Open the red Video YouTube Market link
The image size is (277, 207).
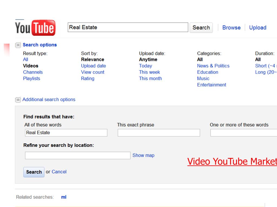(232, 161)
